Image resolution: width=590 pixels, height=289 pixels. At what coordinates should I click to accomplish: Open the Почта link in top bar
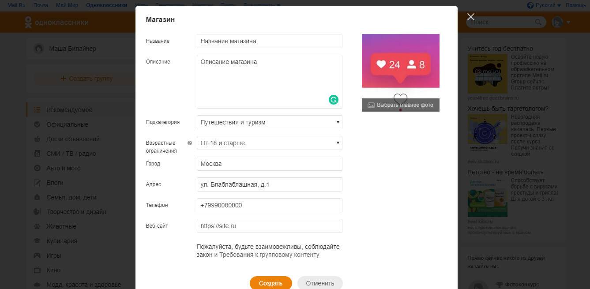(x=41, y=5)
